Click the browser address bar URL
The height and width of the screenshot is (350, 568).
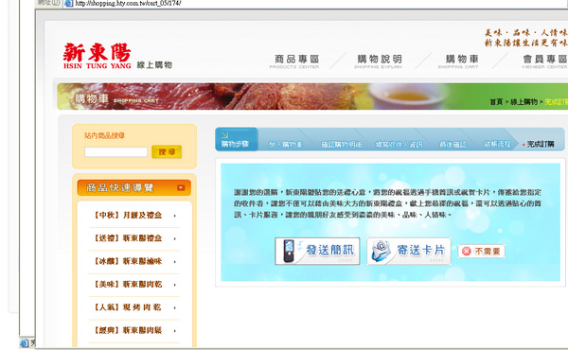pyautogui.click(x=128, y=3)
